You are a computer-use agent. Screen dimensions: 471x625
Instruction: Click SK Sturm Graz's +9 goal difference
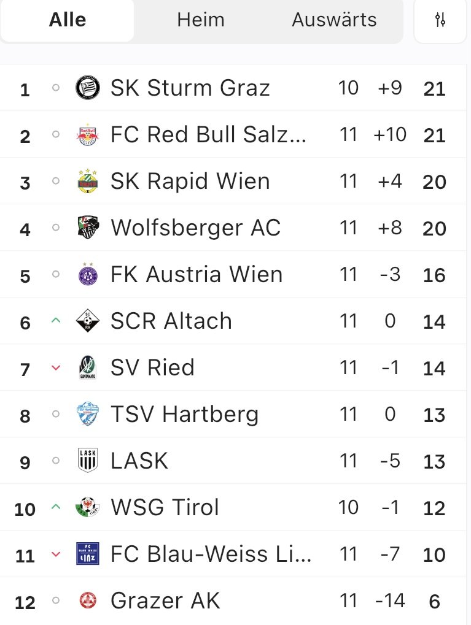pos(389,88)
